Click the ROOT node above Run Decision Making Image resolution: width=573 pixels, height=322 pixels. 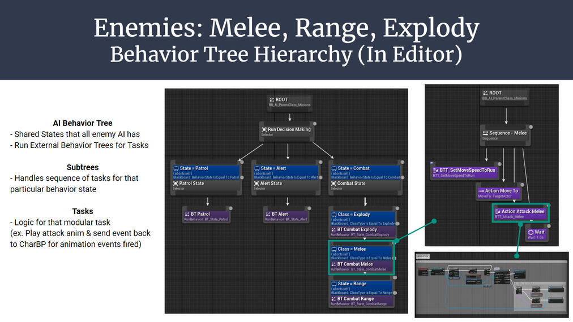tap(290, 102)
